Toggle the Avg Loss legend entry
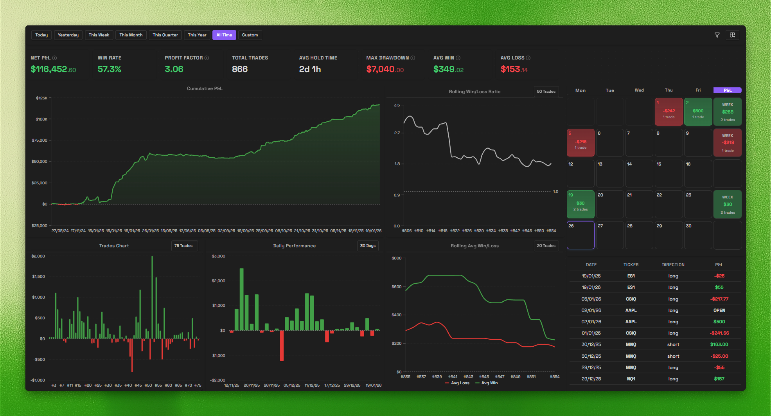Image resolution: width=771 pixels, height=416 pixels. 457,383
